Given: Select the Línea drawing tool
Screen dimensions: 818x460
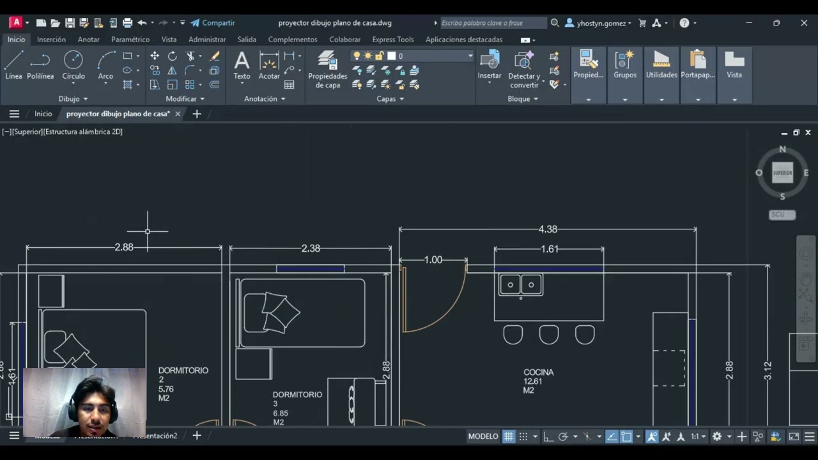Looking at the screenshot, I should pyautogui.click(x=13, y=66).
